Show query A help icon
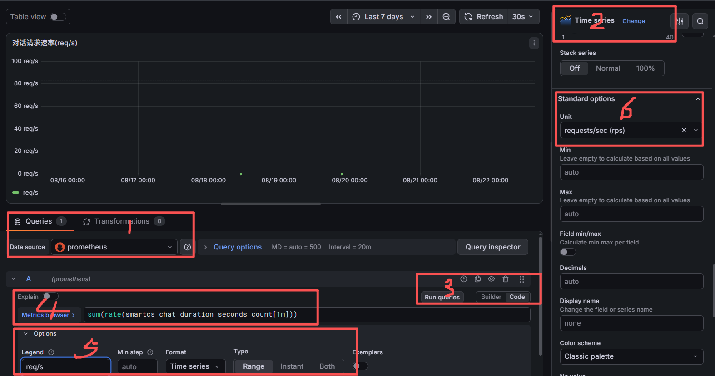This screenshot has height=376, width=715. 463,279
